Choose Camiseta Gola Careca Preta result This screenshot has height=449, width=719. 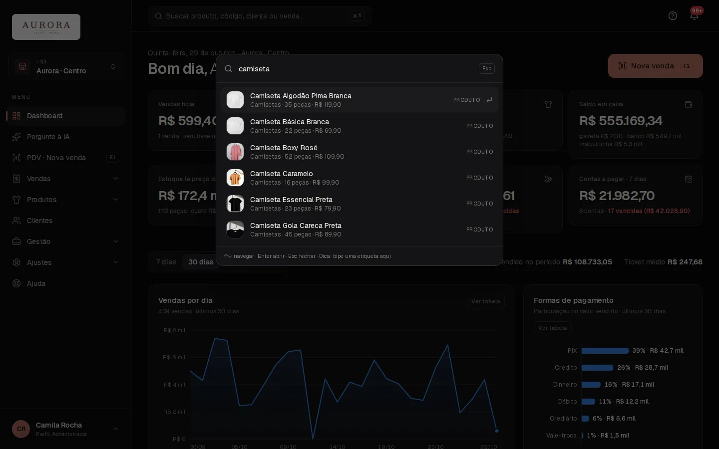click(359, 229)
